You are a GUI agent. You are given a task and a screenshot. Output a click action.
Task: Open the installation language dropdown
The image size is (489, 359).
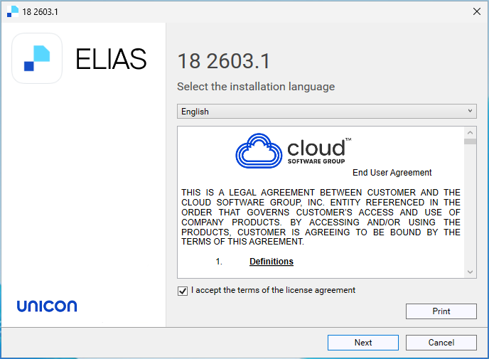pos(326,112)
